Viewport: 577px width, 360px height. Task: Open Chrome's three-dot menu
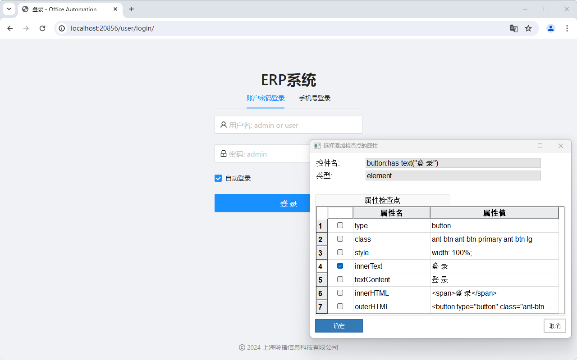(x=567, y=28)
